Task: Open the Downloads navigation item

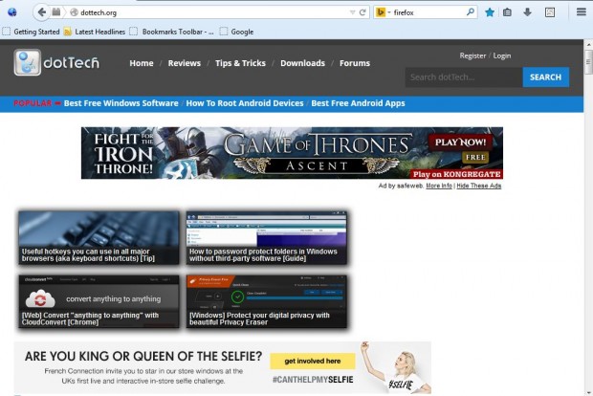Action: (x=302, y=63)
